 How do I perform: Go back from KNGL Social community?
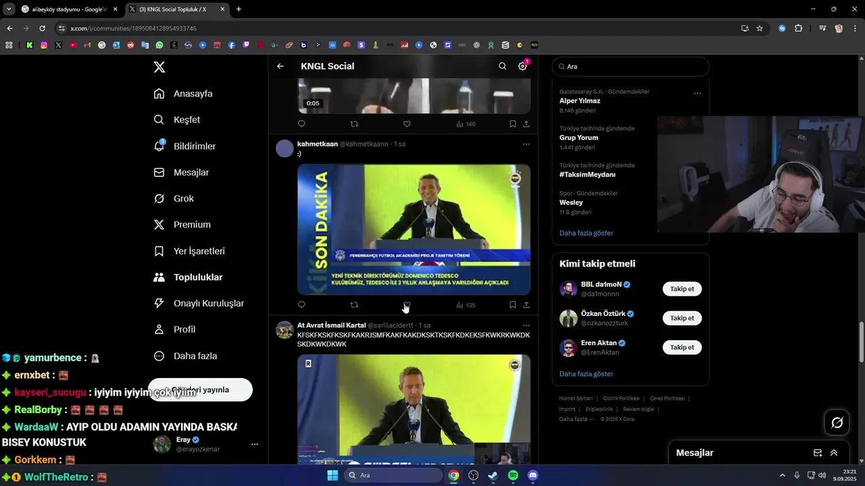point(280,66)
